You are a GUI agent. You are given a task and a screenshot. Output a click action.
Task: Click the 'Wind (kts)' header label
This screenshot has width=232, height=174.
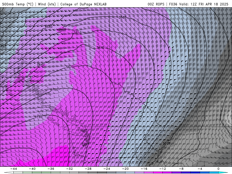point(47,4)
